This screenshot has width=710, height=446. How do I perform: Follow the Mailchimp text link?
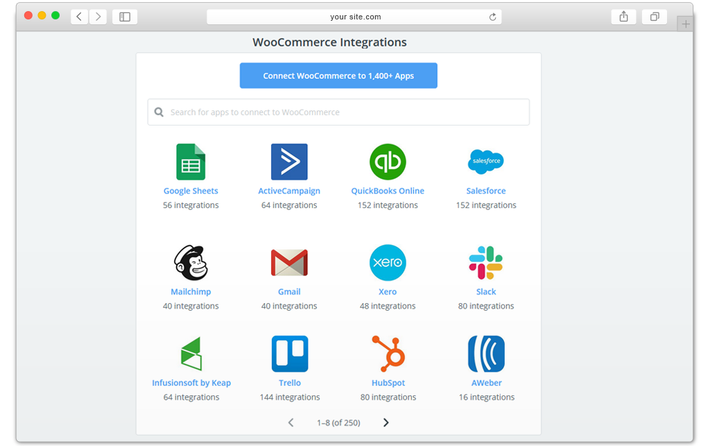(x=191, y=292)
